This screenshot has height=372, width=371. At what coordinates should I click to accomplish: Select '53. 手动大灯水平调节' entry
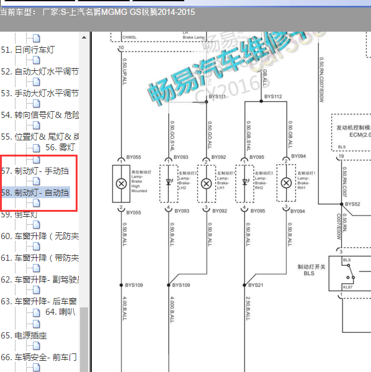[x=40, y=93]
